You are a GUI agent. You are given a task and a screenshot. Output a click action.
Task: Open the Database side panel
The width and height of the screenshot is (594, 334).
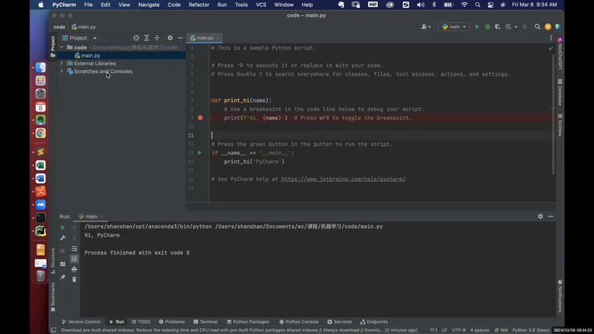click(560, 92)
